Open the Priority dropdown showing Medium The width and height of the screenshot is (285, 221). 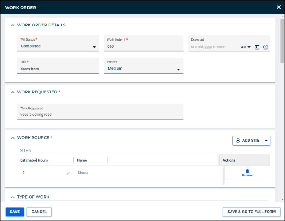(x=143, y=66)
